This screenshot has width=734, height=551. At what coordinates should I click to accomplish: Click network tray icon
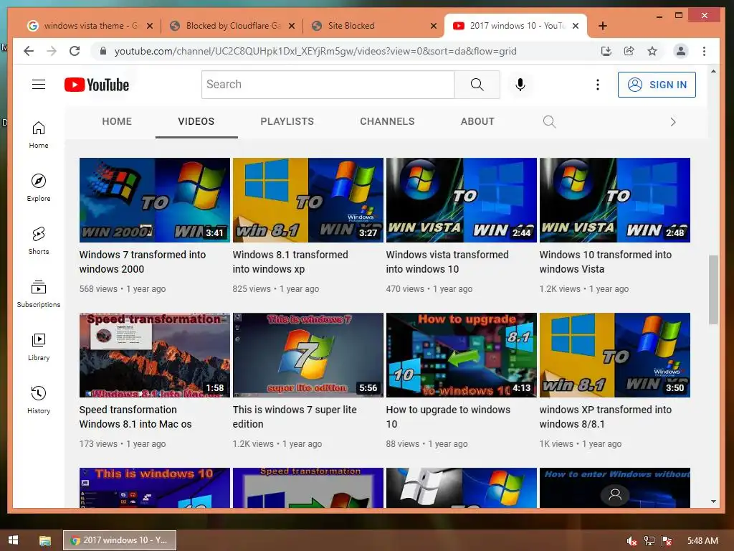coord(649,541)
